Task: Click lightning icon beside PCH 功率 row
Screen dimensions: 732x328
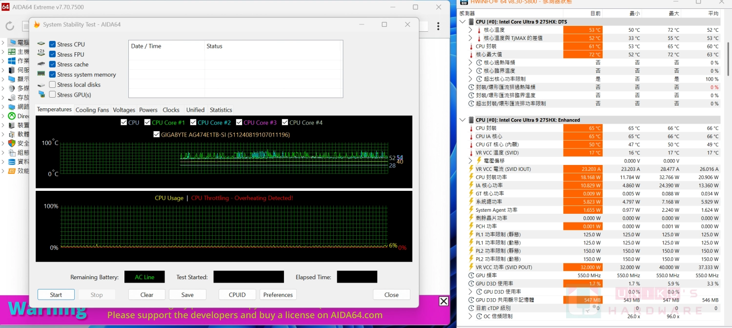Action: 471,226
